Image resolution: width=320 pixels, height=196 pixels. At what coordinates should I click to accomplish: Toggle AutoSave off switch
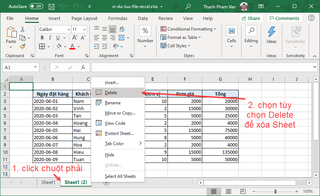pos(36,6)
